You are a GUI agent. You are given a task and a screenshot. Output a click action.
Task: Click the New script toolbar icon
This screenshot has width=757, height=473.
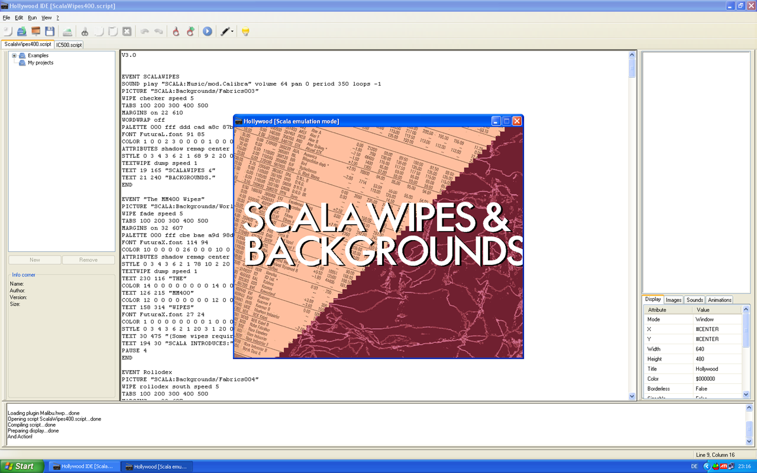8,31
